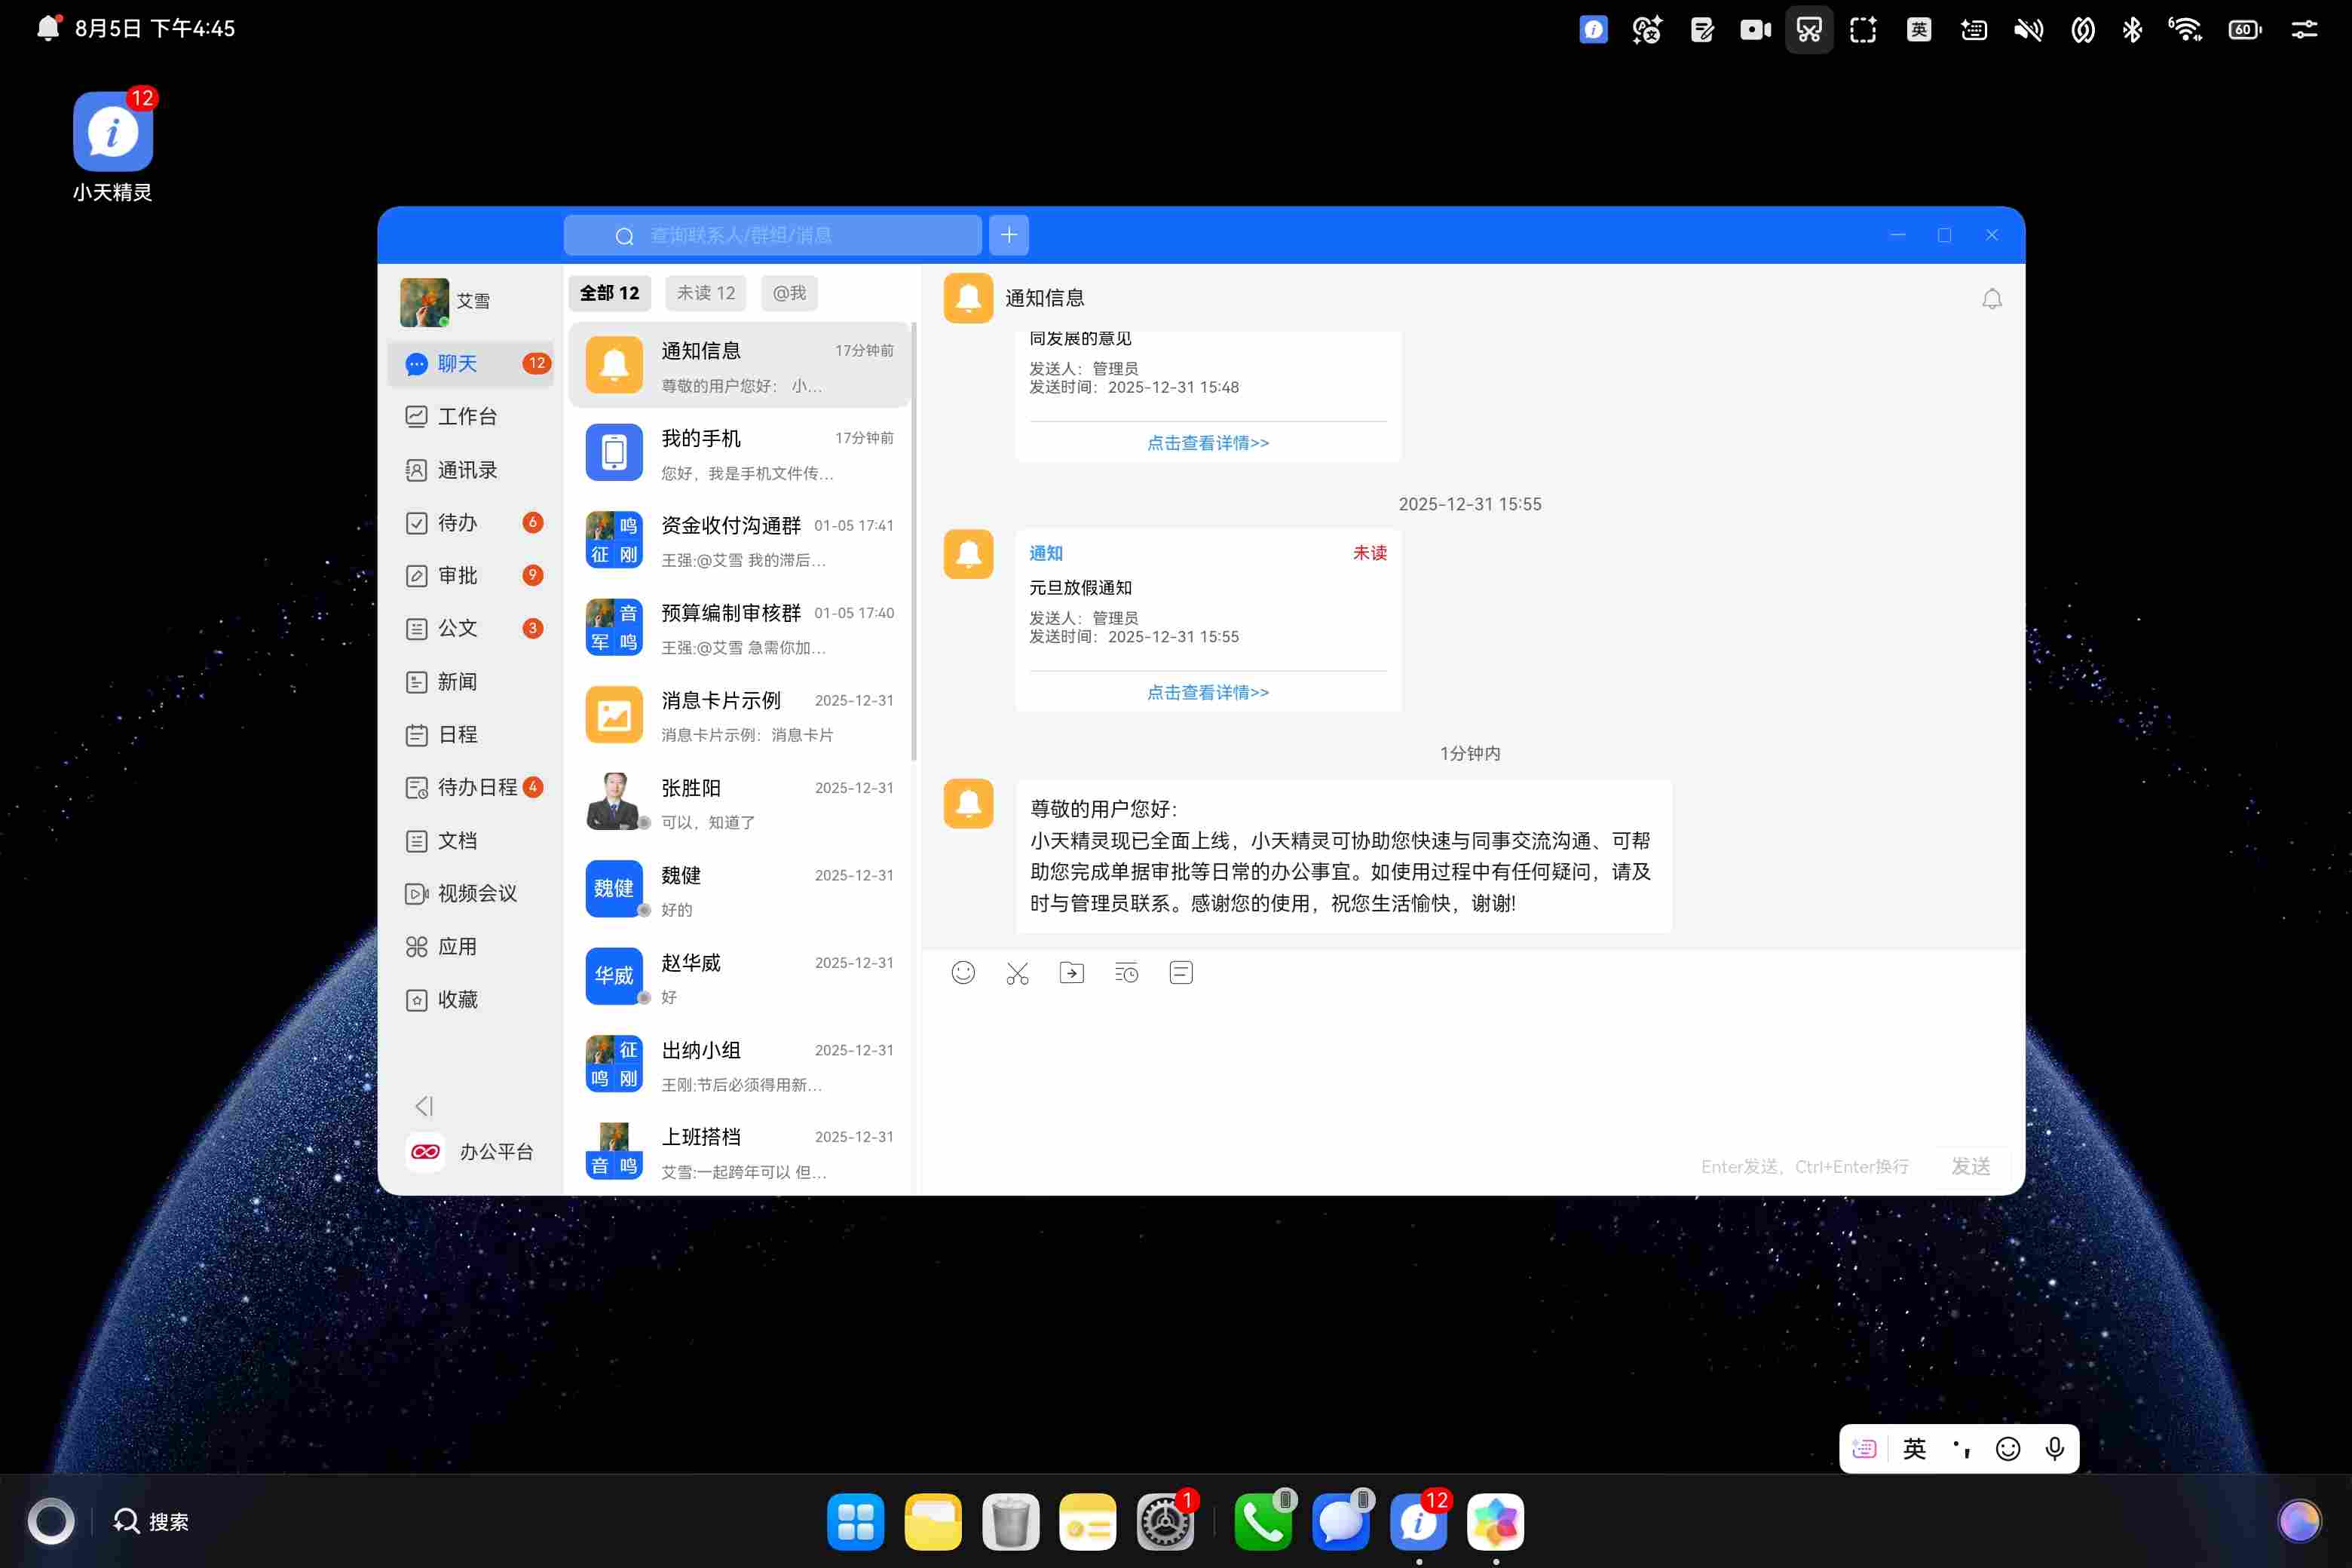The width and height of the screenshot is (2352, 1568).
Task: Open the app launcher grid in dock
Action: (x=856, y=1522)
